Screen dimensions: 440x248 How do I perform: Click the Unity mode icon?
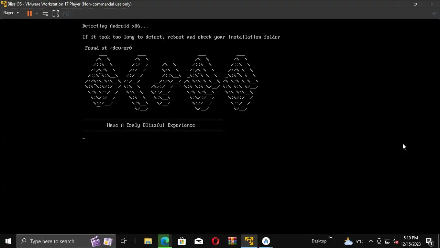[66, 13]
